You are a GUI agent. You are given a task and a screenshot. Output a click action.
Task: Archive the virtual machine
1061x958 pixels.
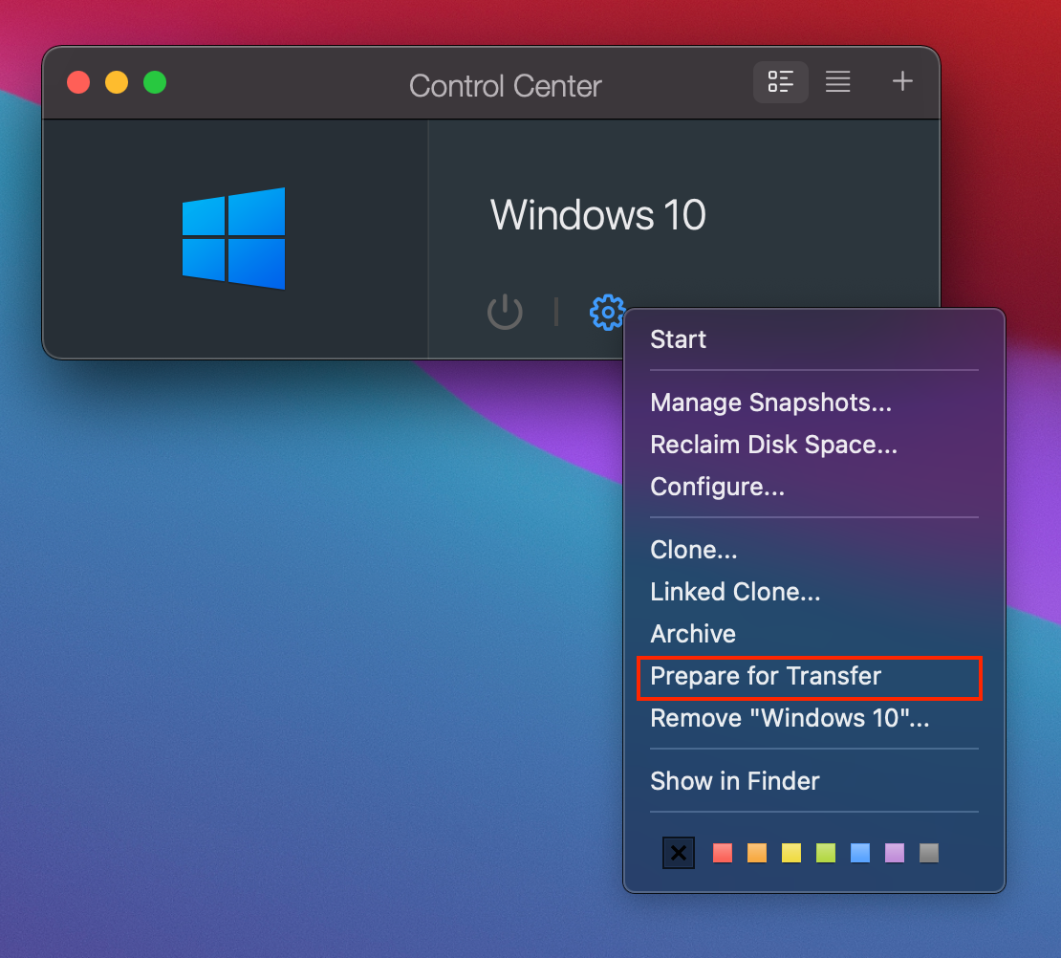pos(693,634)
